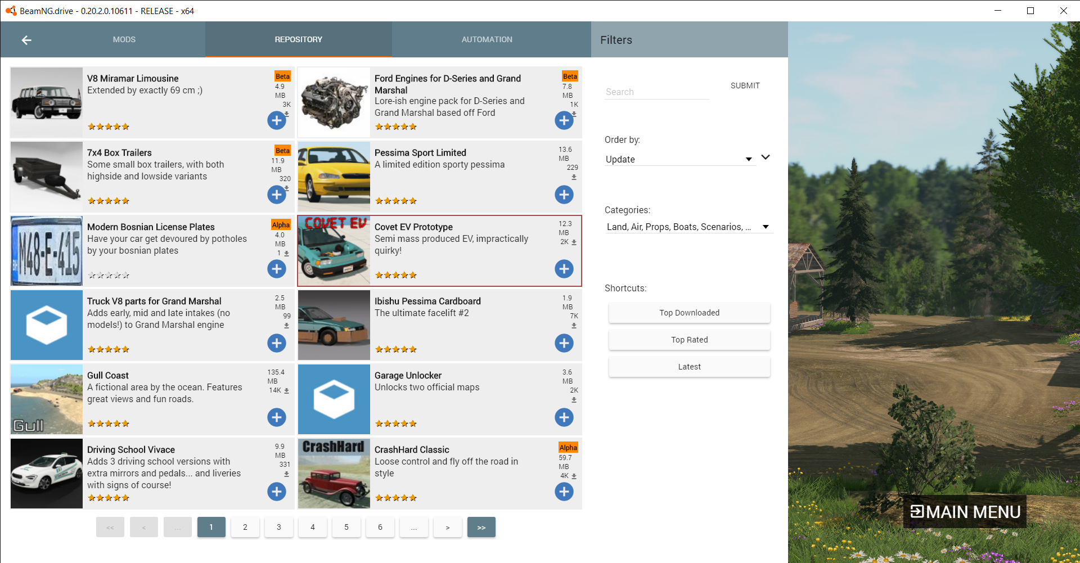Image resolution: width=1080 pixels, height=563 pixels.
Task: Add Gull Coast map mod
Action: click(x=276, y=417)
